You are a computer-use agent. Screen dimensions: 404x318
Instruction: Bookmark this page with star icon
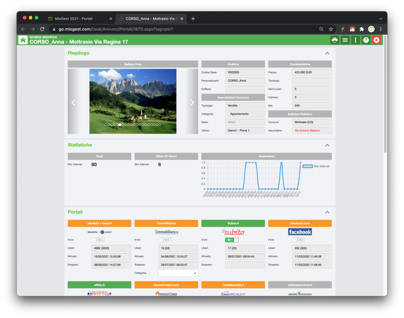point(331,29)
